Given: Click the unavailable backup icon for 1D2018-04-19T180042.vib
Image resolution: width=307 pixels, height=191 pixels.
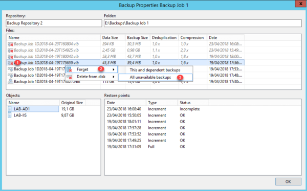Looking at the screenshot, I should point(10,57).
